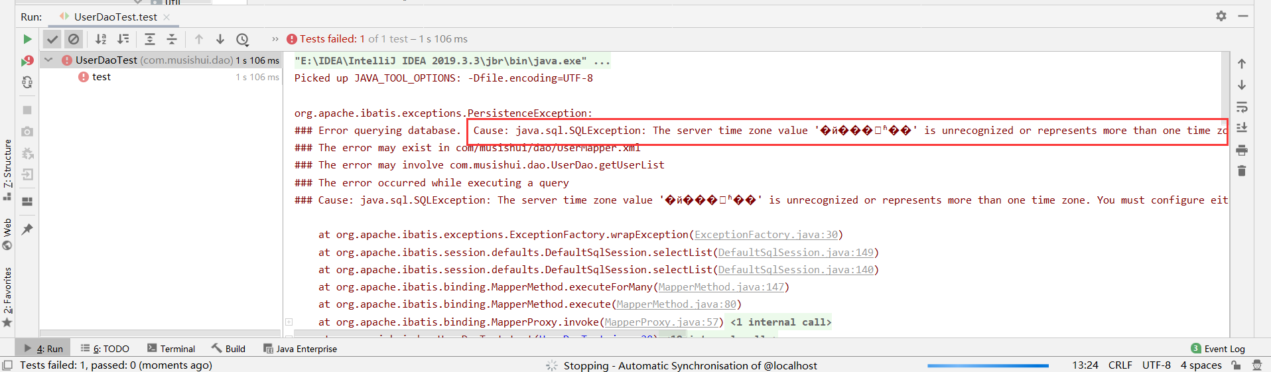This screenshot has height=372, width=1271.
Task: Sort tests alphabetically
Action: pos(101,39)
